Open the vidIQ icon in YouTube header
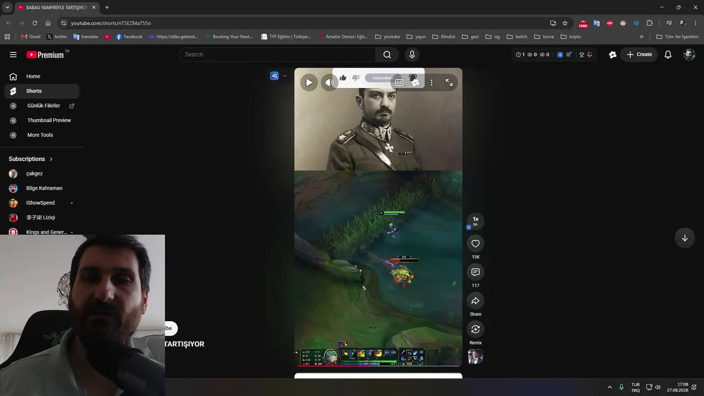 (x=560, y=54)
